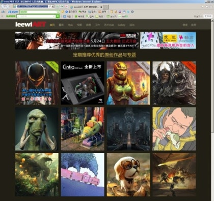The image size is (214, 201).
Task: Open a new blank tab
Action: pyautogui.click(x=106, y=7)
